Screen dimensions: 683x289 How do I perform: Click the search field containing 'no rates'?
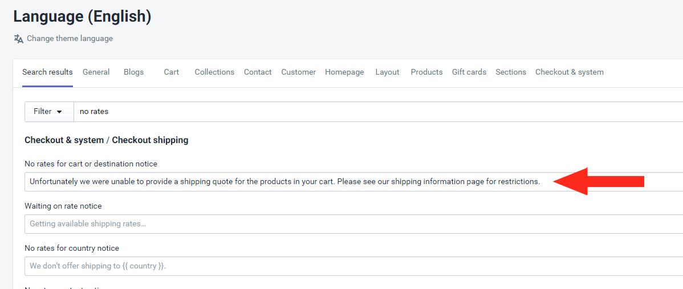(378, 112)
